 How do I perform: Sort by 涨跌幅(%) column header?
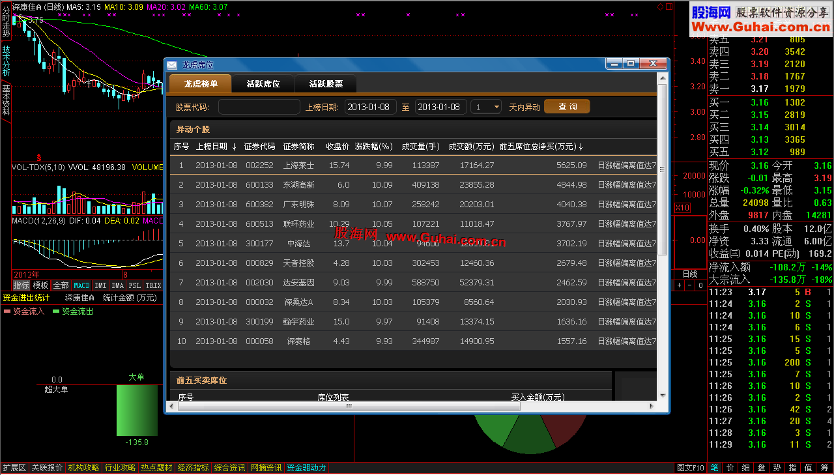click(x=373, y=147)
